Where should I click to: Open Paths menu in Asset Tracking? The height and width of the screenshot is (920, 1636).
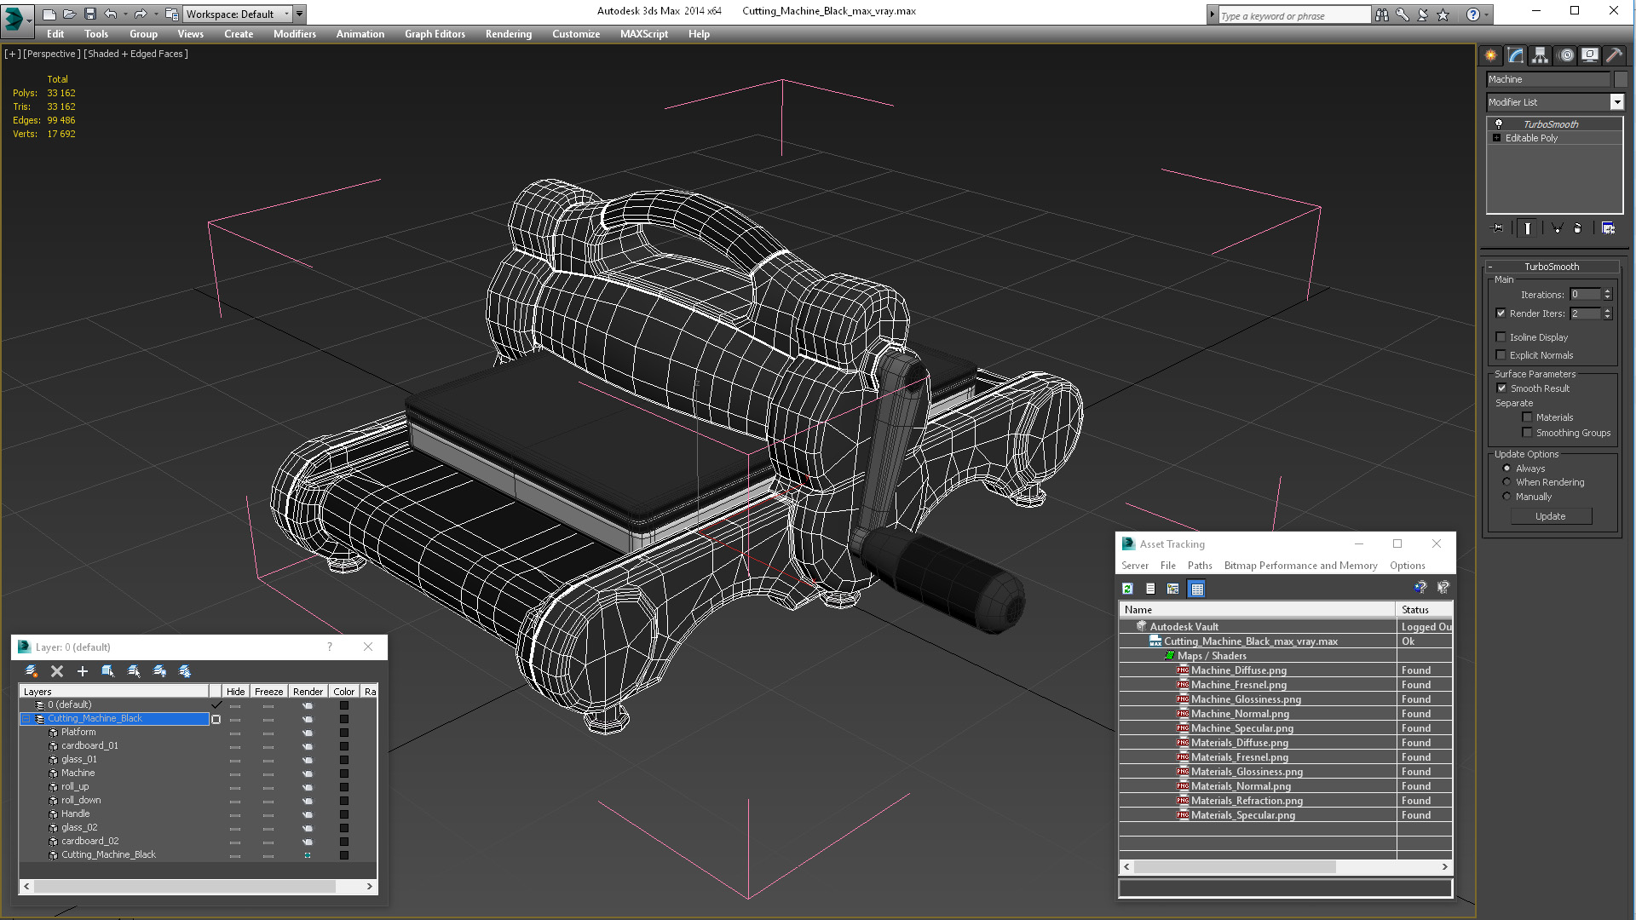1200,566
